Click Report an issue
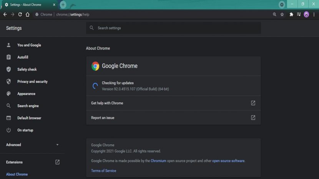 [x=173, y=118]
